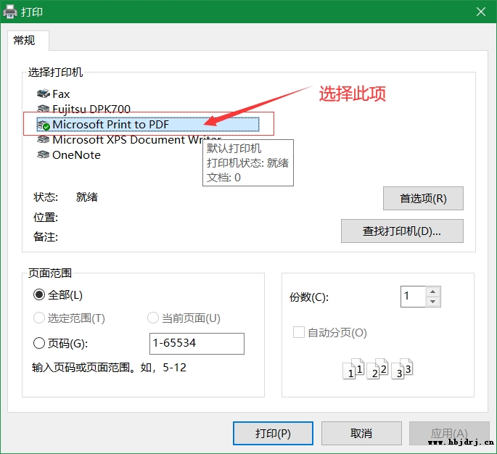Select the Fax printer name
Viewport: 497px width, 454px height.
point(61,94)
